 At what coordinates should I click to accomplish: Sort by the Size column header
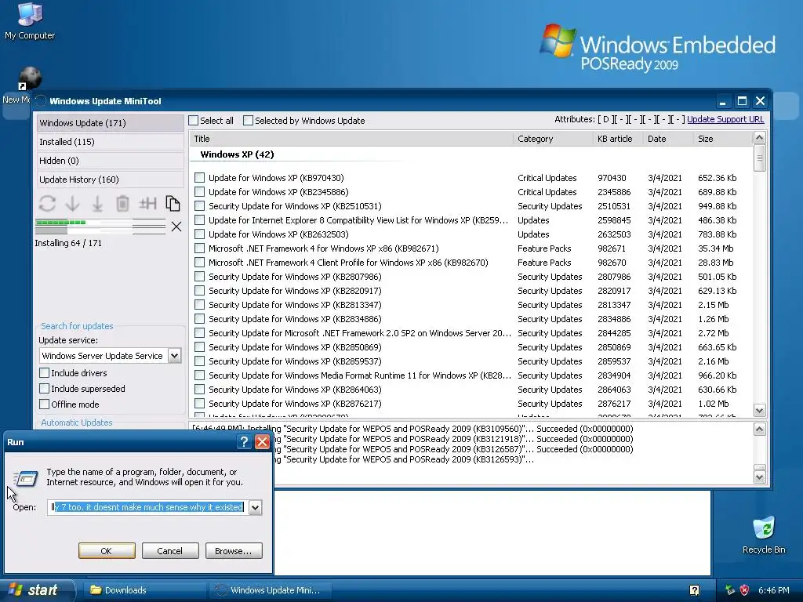[x=722, y=139]
